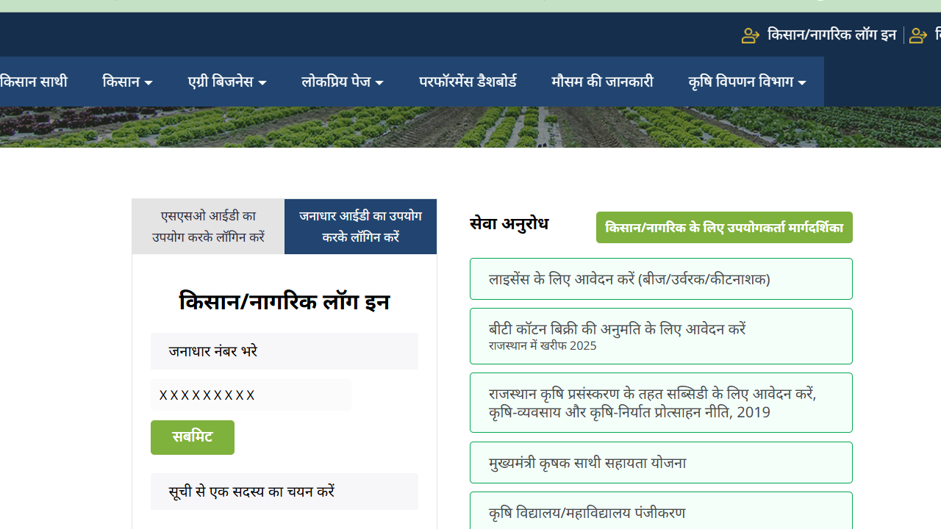Open लाइसेंस के लिए आवेदन करें service

coord(661,279)
